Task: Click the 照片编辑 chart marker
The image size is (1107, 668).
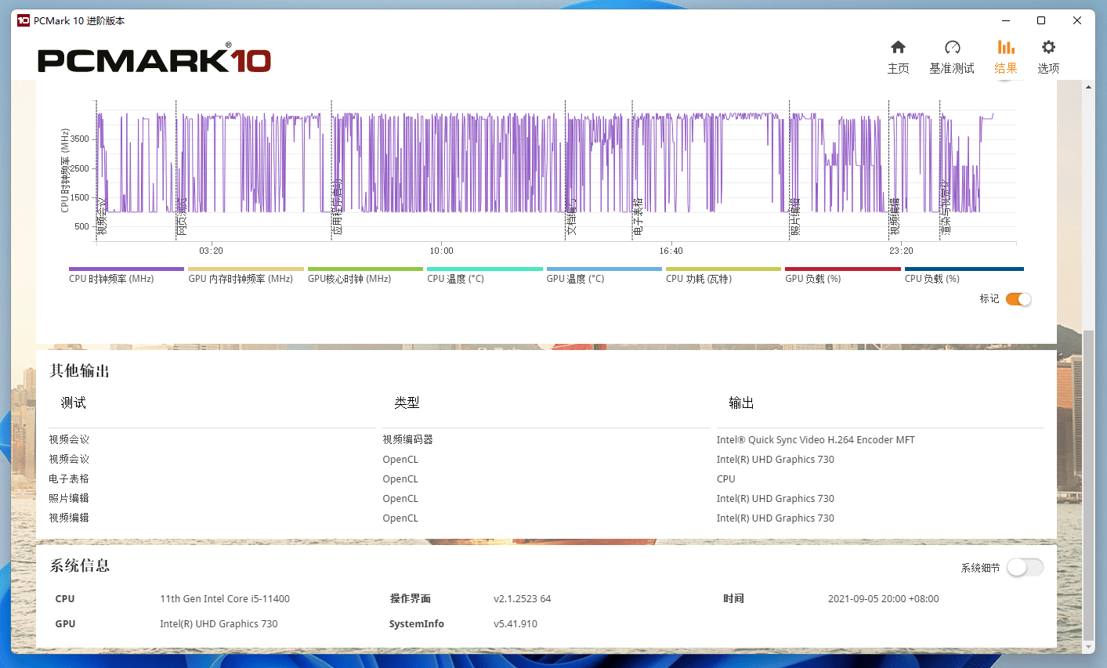Action: [795, 216]
